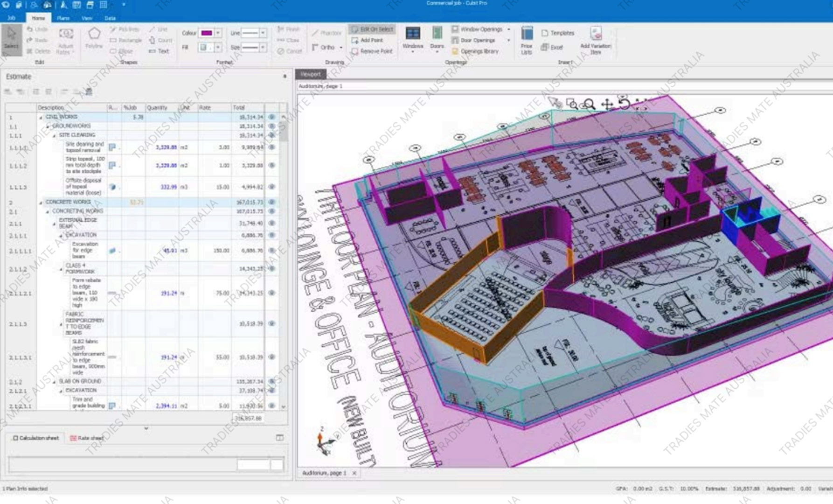Toggle Edit On Select option
Image resolution: width=833 pixels, height=504 pixels.
click(372, 29)
